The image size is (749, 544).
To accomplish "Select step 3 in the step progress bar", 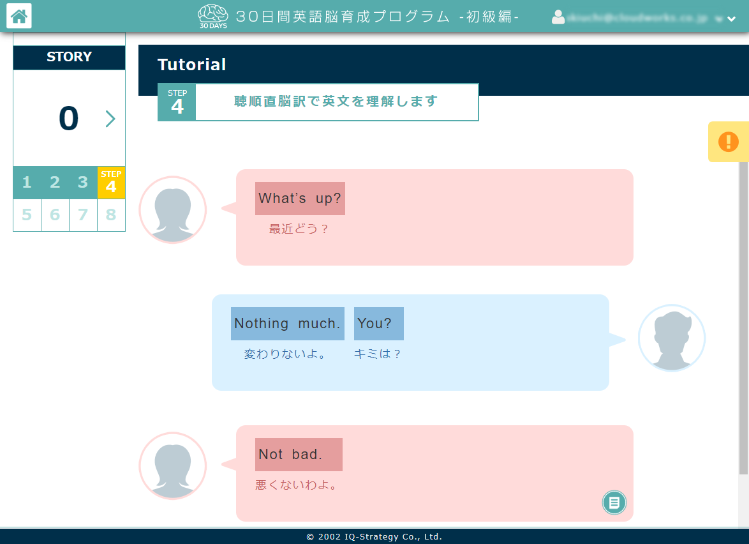I will tap(83, 182).
